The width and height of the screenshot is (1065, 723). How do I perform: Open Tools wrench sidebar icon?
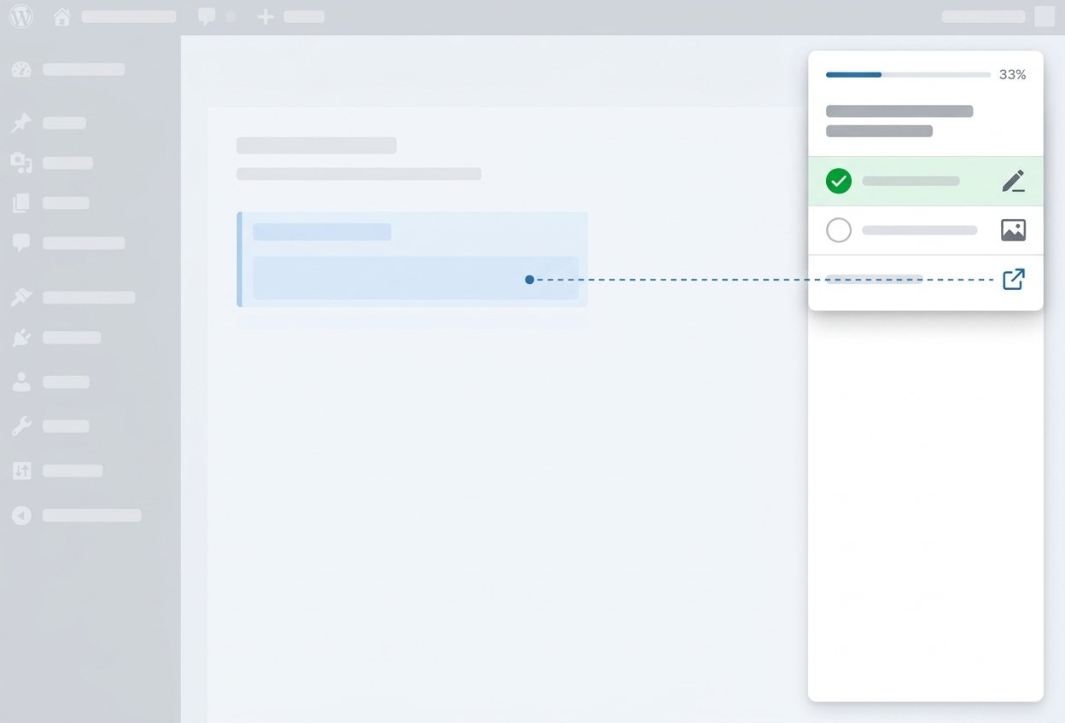coord(21,426)
